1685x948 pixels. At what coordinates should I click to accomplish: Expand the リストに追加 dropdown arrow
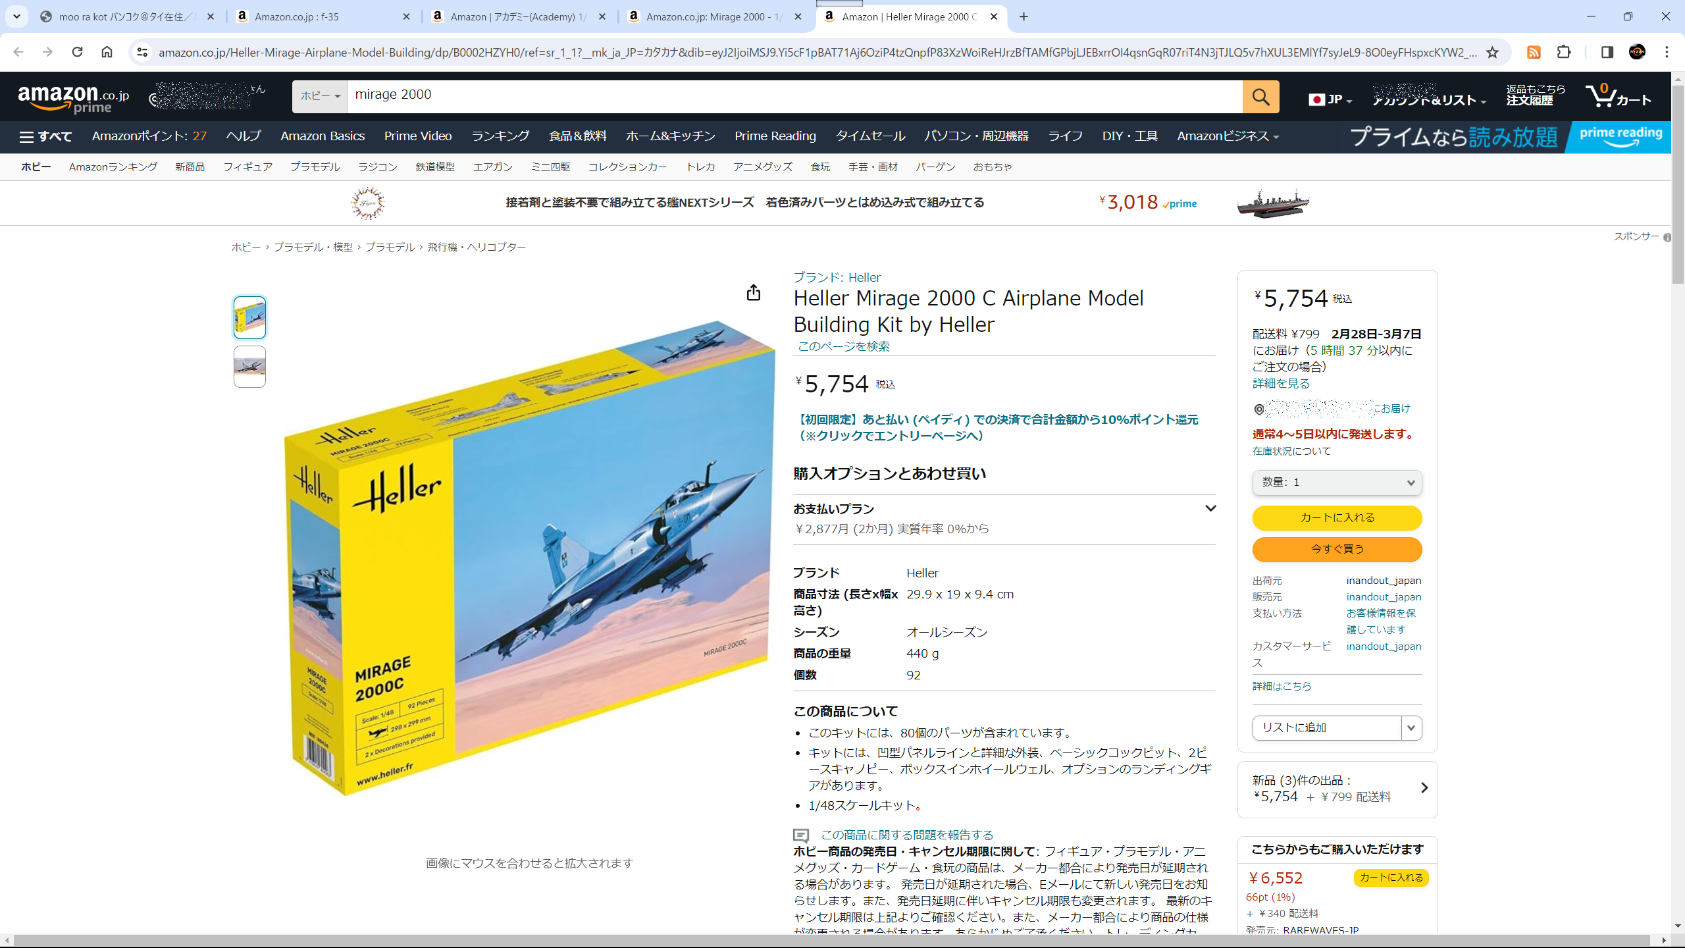click(1411, 727)
